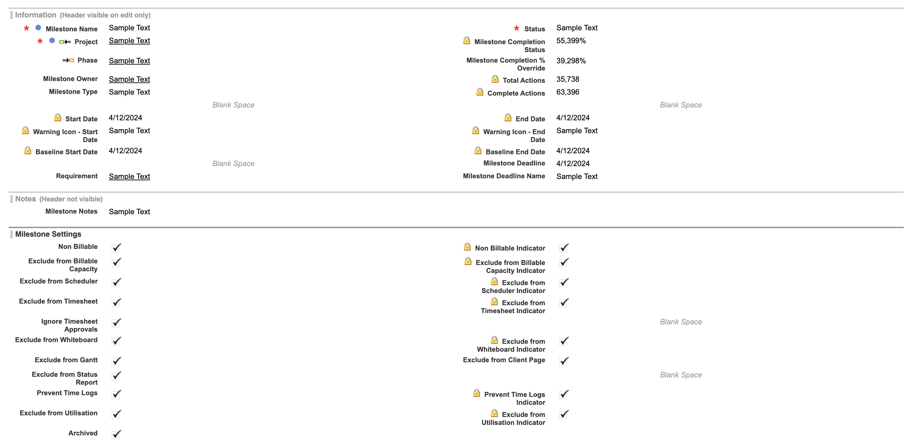
Task: Toggle the Exclude from Utilisation checkbox
Action: [x=116, y=414]
